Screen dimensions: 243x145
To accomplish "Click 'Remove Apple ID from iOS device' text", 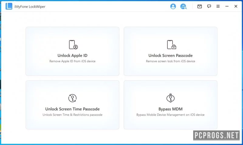I will 72,61.
